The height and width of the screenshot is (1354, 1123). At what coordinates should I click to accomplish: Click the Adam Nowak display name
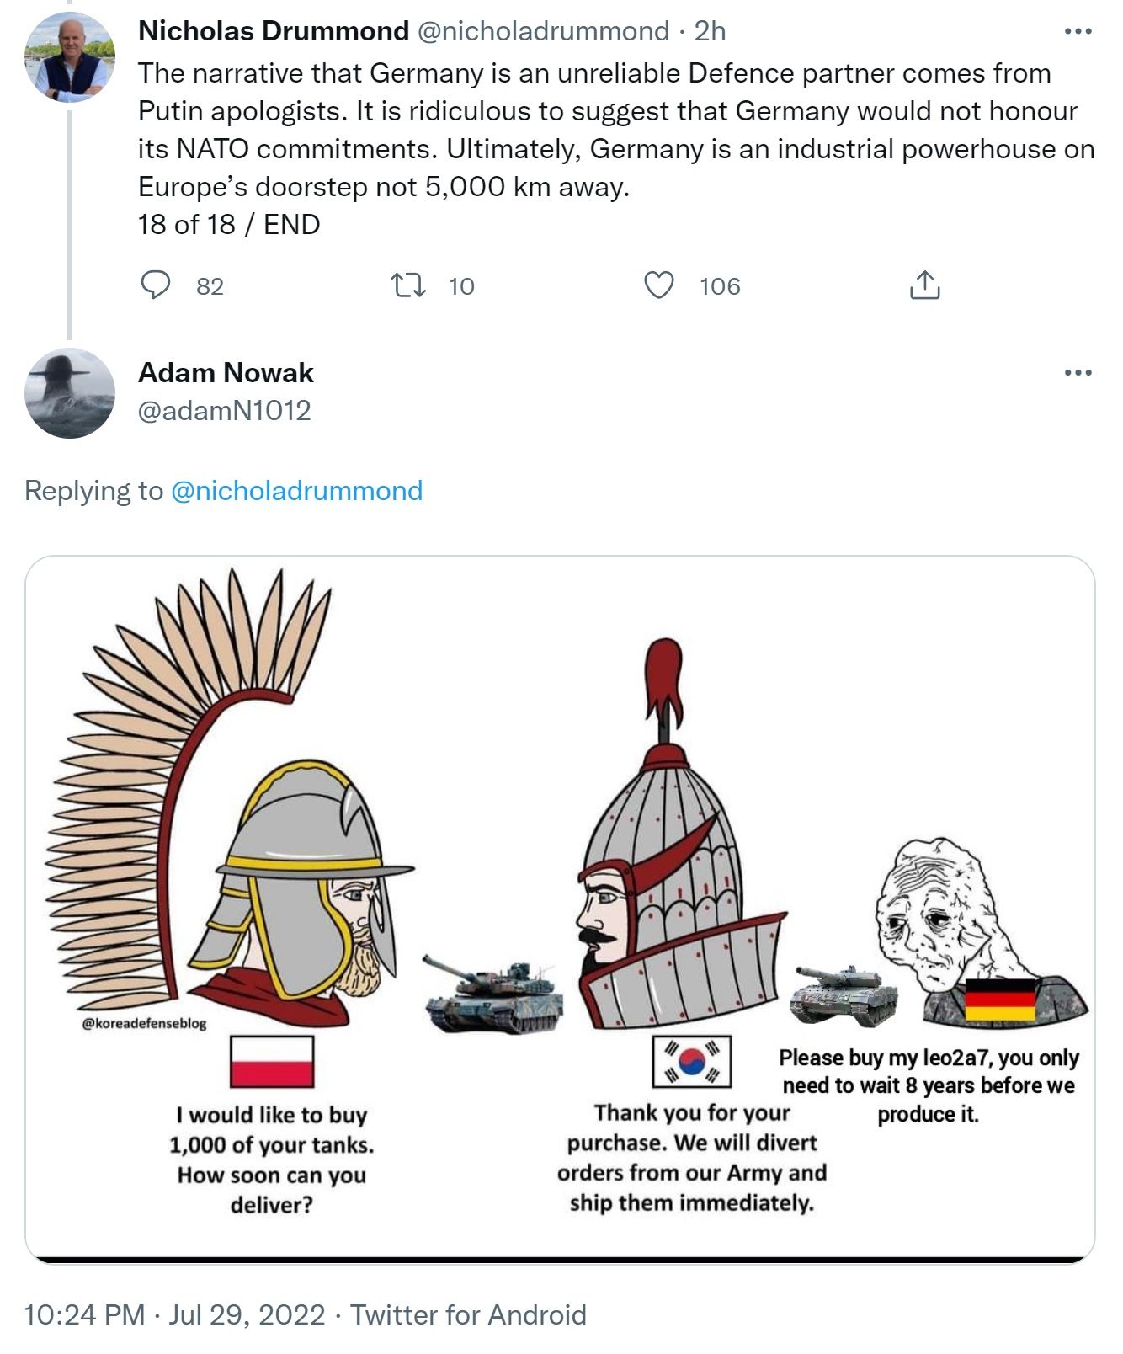(226, 372)
